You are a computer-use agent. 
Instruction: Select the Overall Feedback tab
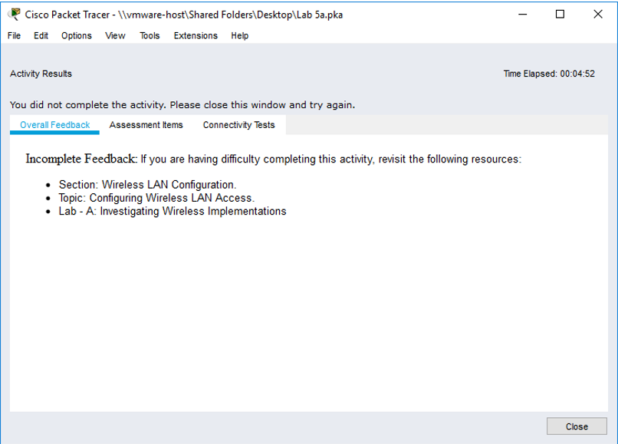[54, 125]
